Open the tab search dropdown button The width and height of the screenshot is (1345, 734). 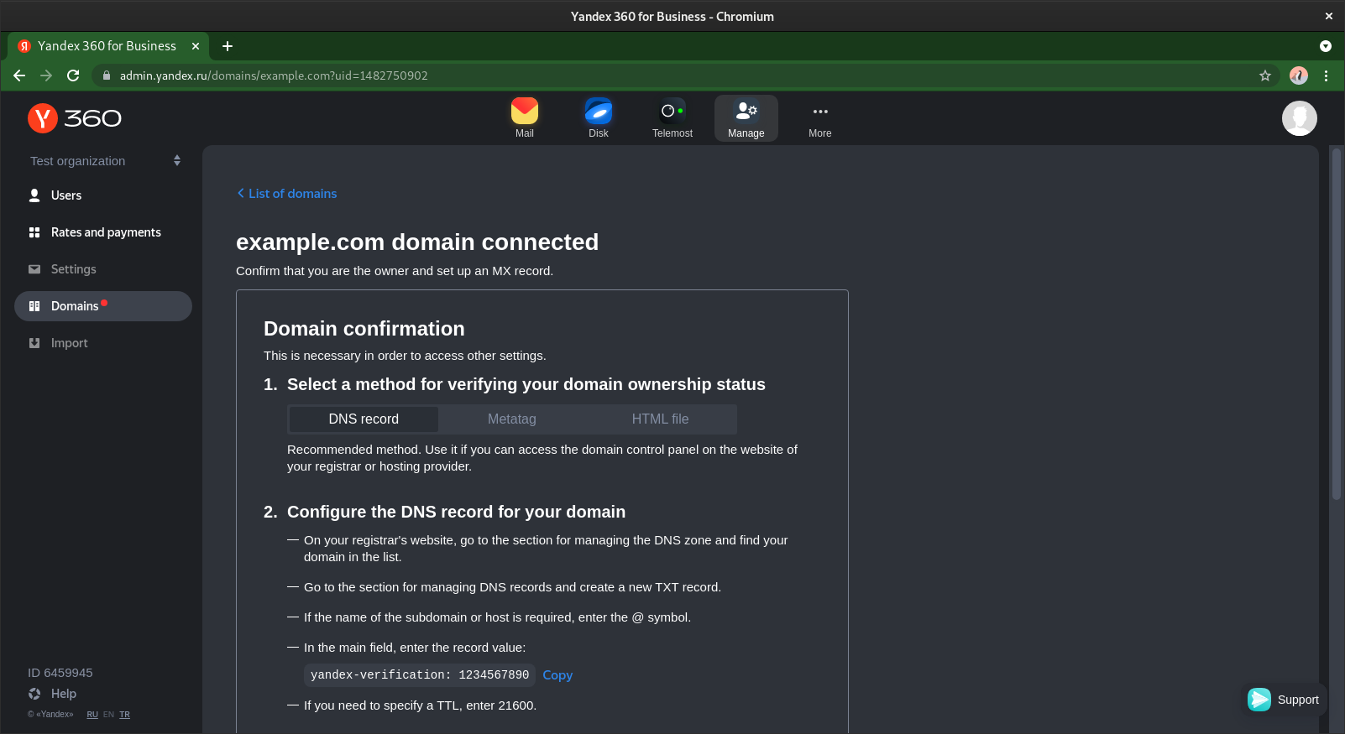(x=1326, y=46)
